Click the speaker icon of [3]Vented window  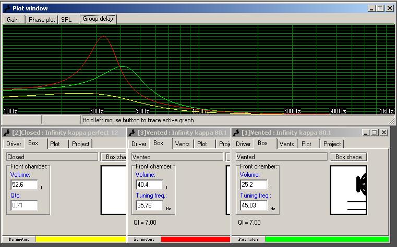[132, 133]
